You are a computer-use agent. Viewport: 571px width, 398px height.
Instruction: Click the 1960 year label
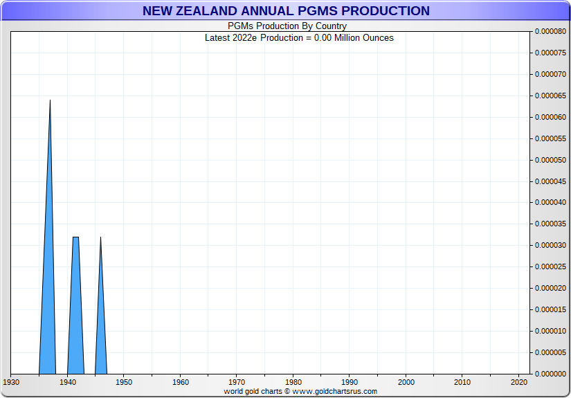(180, 382)
